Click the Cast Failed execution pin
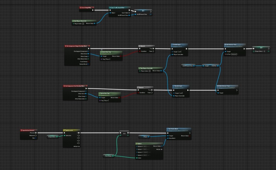This screenshot has height=170, width=276. tap(129, 13)
